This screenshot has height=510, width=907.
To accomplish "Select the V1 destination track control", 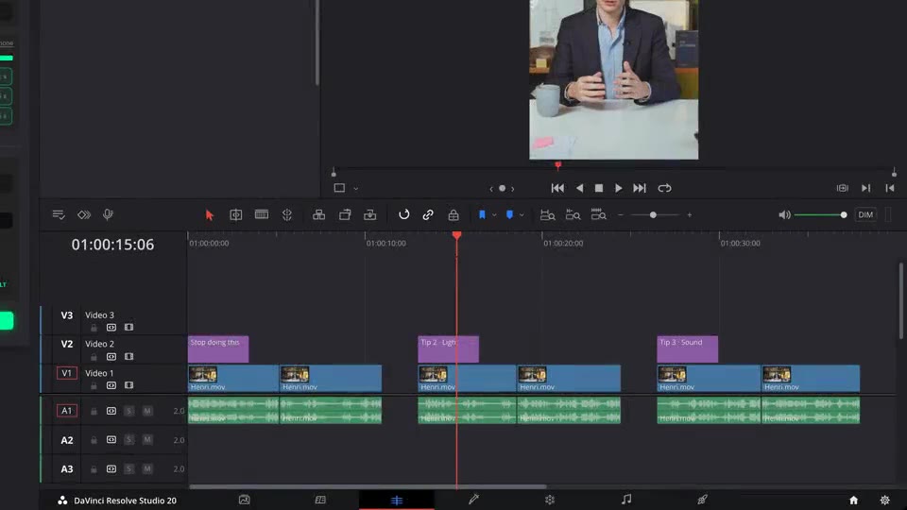I will tap(66, 373).
